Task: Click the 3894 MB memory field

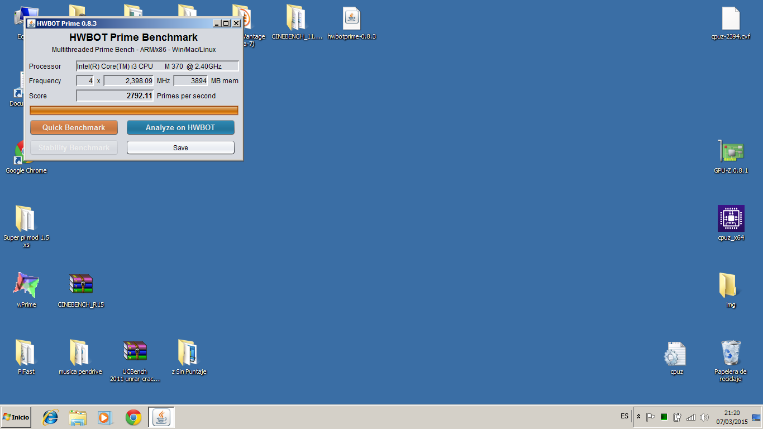Action: pos(190,80)
